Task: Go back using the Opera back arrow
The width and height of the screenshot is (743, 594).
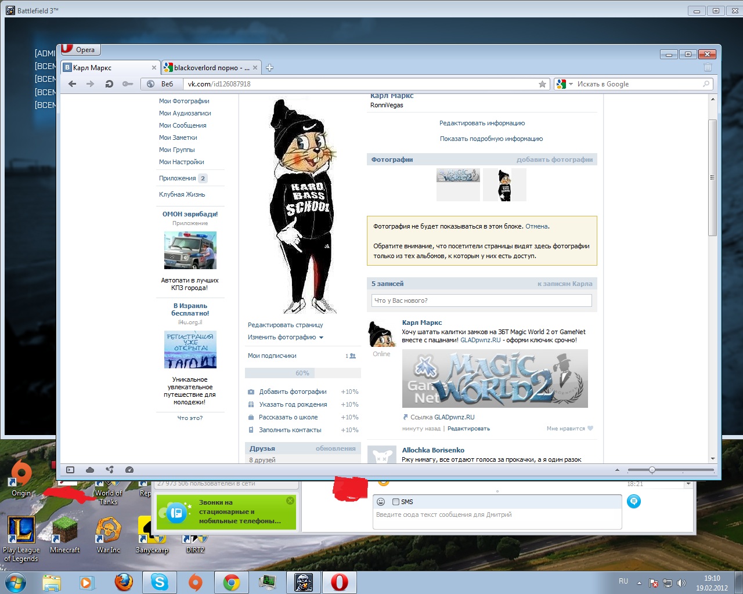Action: pyautogui.click(x=73, y=84)
